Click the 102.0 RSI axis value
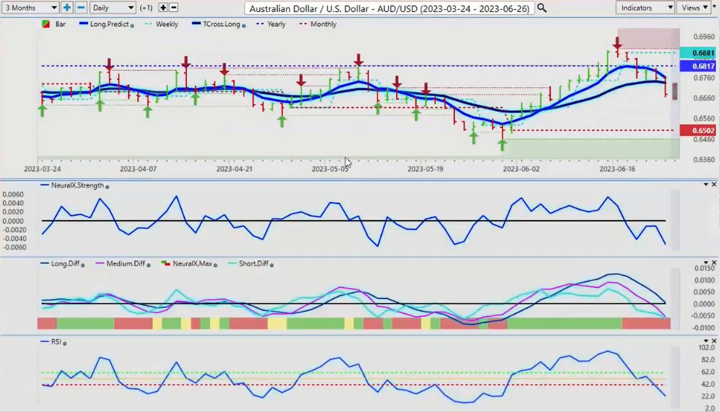 click(706, 348)
